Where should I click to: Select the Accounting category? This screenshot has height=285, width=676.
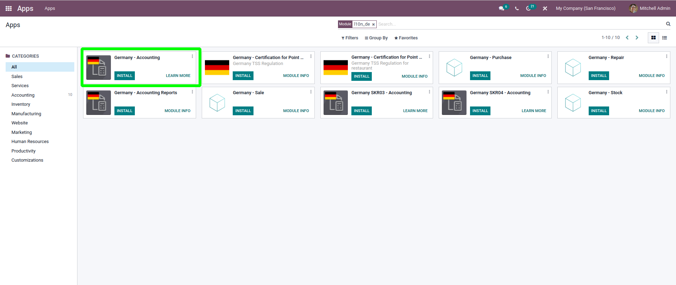40,95
